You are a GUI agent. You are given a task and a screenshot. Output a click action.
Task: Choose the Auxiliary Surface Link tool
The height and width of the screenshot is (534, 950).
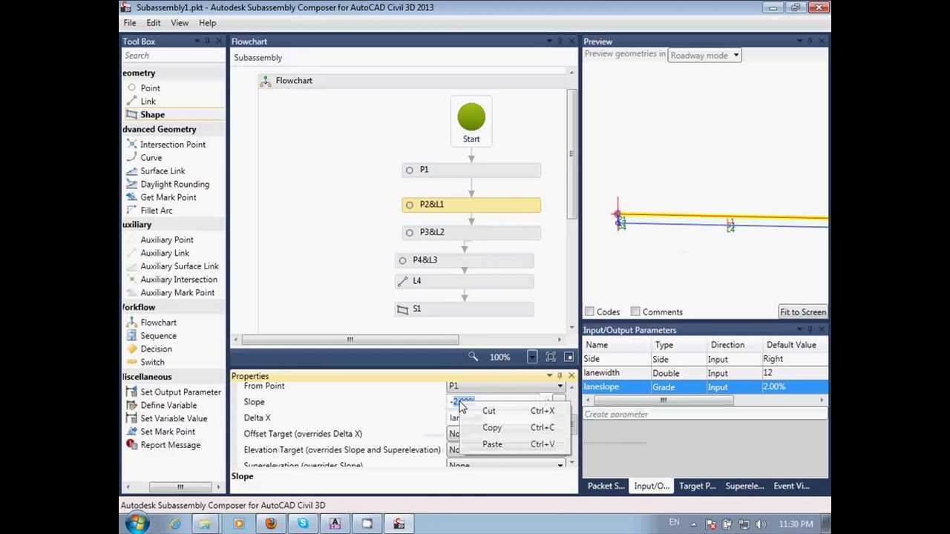click(x=179, y=267)
